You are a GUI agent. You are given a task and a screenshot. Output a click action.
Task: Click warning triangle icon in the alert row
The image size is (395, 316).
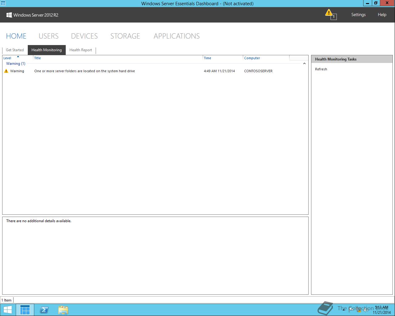(x=6, y=71)
